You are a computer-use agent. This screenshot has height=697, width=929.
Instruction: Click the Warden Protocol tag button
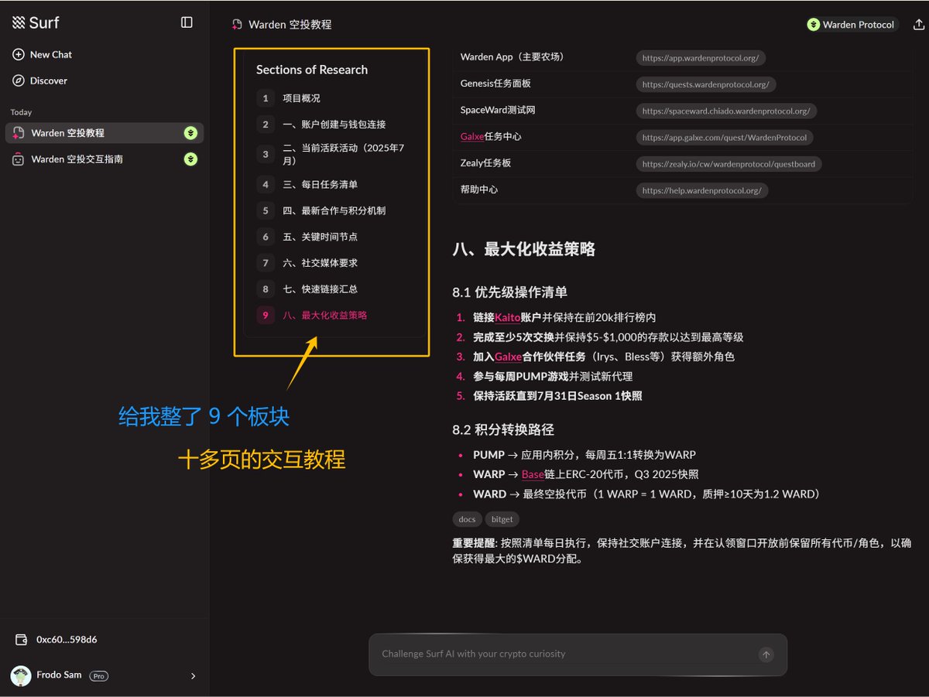[x=851, y=25]
